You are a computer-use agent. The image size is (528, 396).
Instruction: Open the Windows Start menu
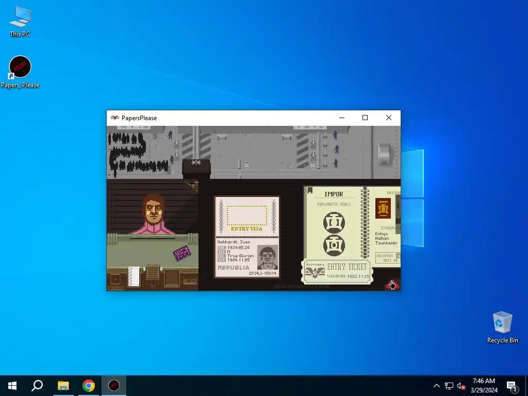pos(12,386)
